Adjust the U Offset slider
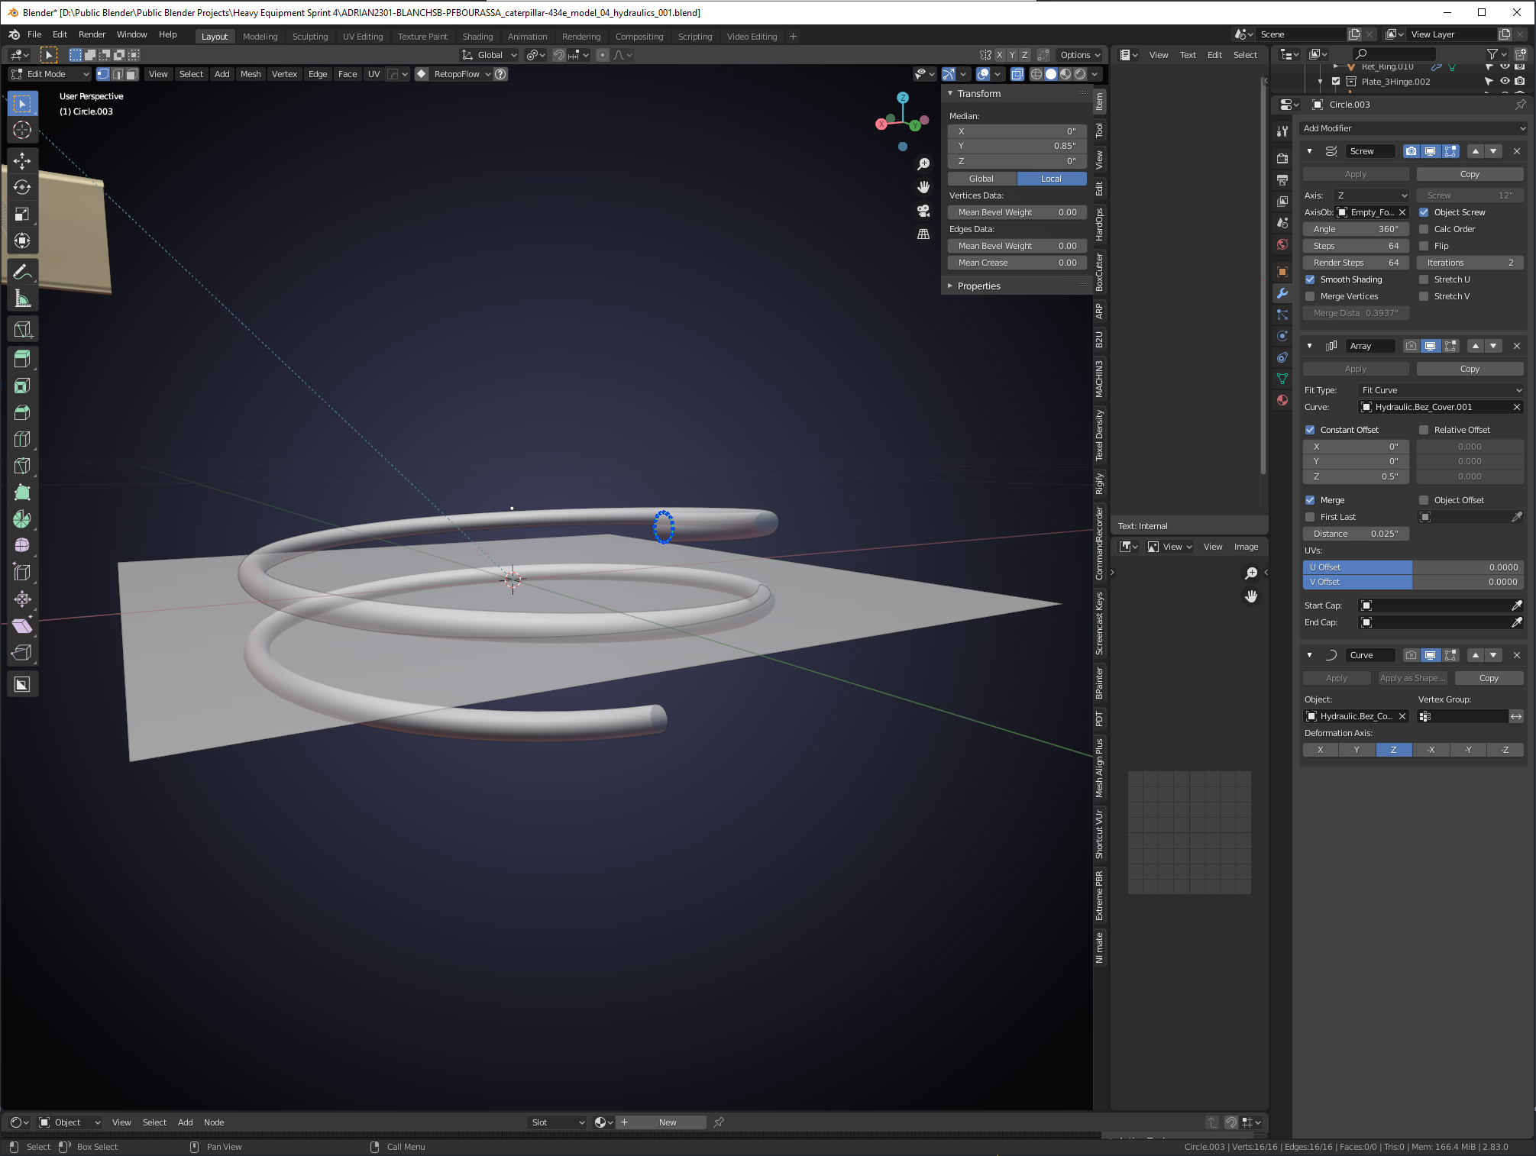Screen dimensions: 1536x1156 tap(1413, 567)
